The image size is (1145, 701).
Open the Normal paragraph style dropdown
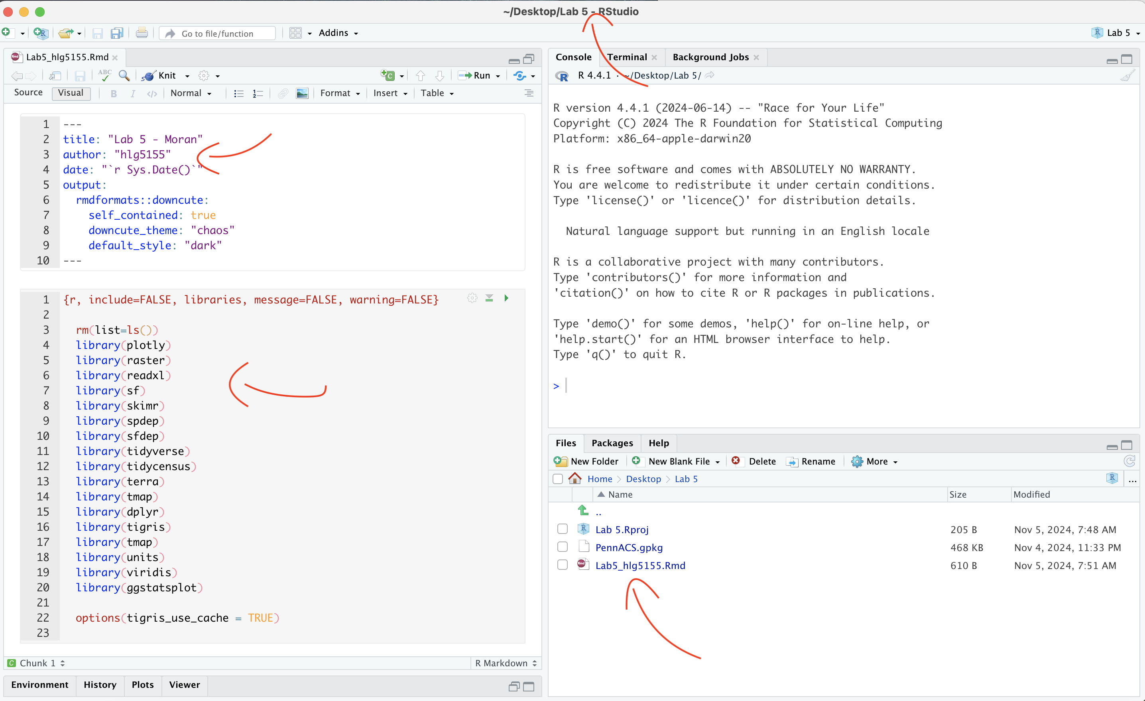191,93
